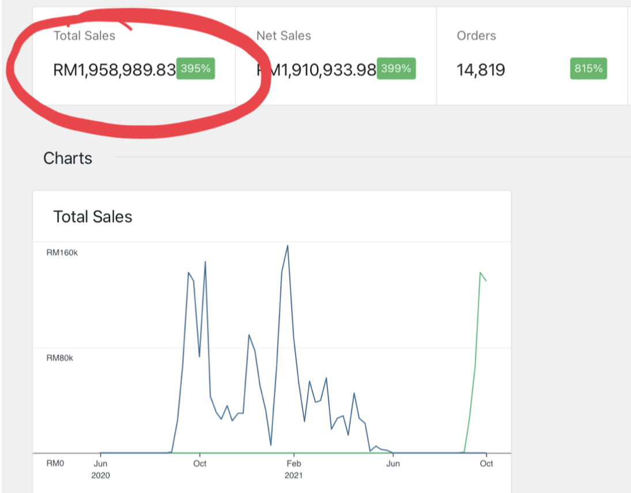Click the Jun 2020 x-axis label
This screenshot has width=631, height=493.
click(x=101, y=469)
